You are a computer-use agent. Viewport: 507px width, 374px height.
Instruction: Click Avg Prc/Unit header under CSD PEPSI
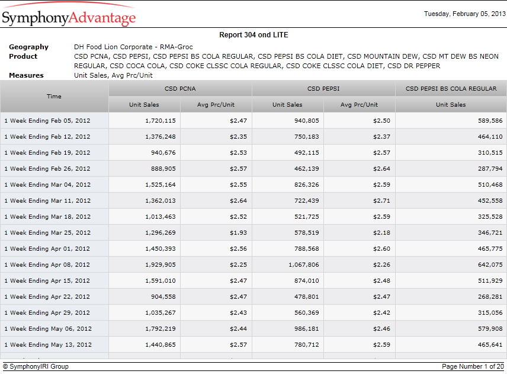(360, 104)
